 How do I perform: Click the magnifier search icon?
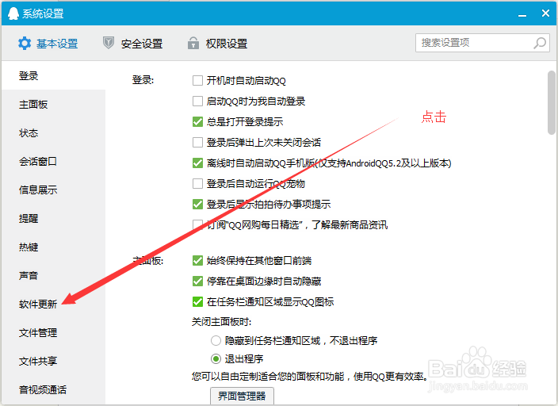540,43
